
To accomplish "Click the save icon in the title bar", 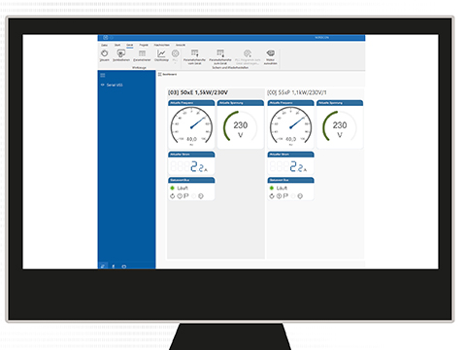I will tap(106, 38).
